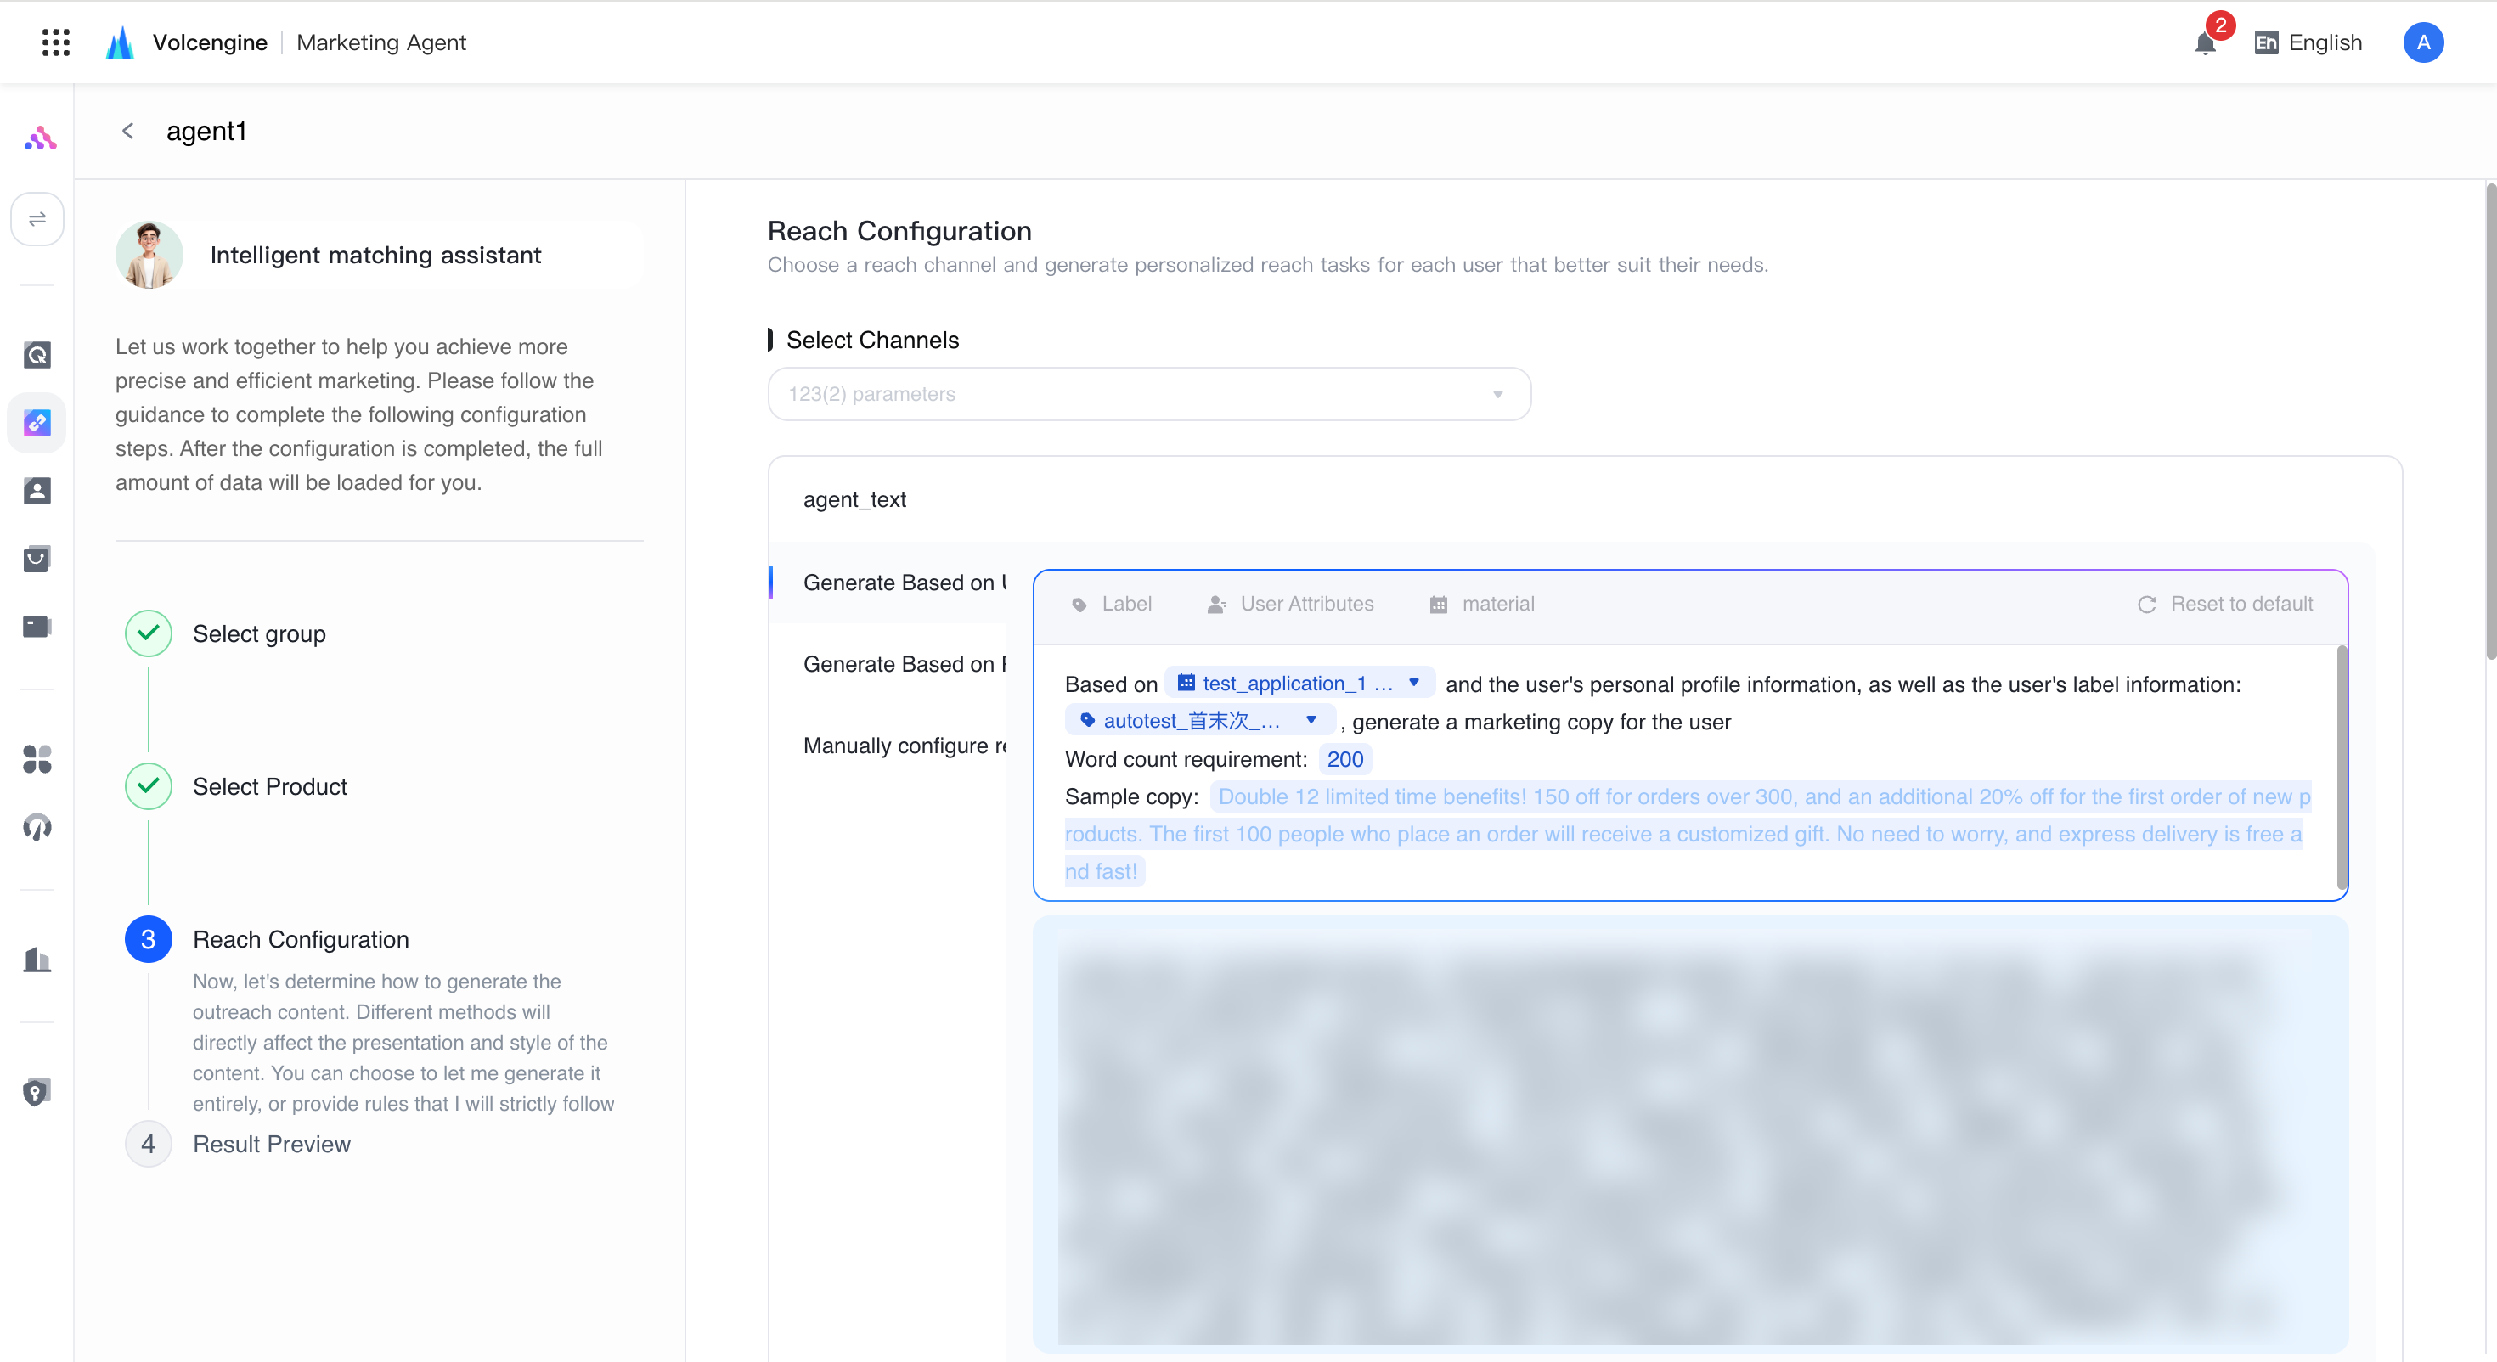This screenshot has height=1362, width=2497.
Task: Open the shopping bag sidebar icon
Action: point(37,559)
